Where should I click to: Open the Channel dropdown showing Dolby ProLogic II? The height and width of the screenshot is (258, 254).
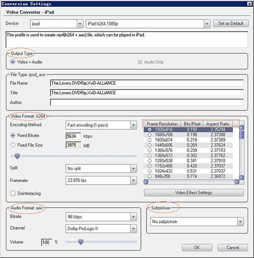pos(101,229)
